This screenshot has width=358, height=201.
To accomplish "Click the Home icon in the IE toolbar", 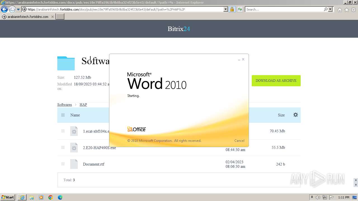I will pyautogui.click(x=340, y=10).
